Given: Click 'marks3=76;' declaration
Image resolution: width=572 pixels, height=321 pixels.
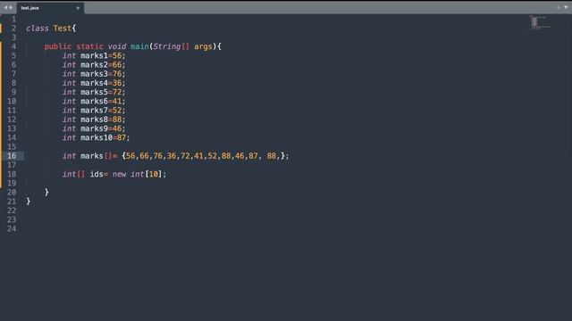Looking at the screenshot, I should (103, 74).
